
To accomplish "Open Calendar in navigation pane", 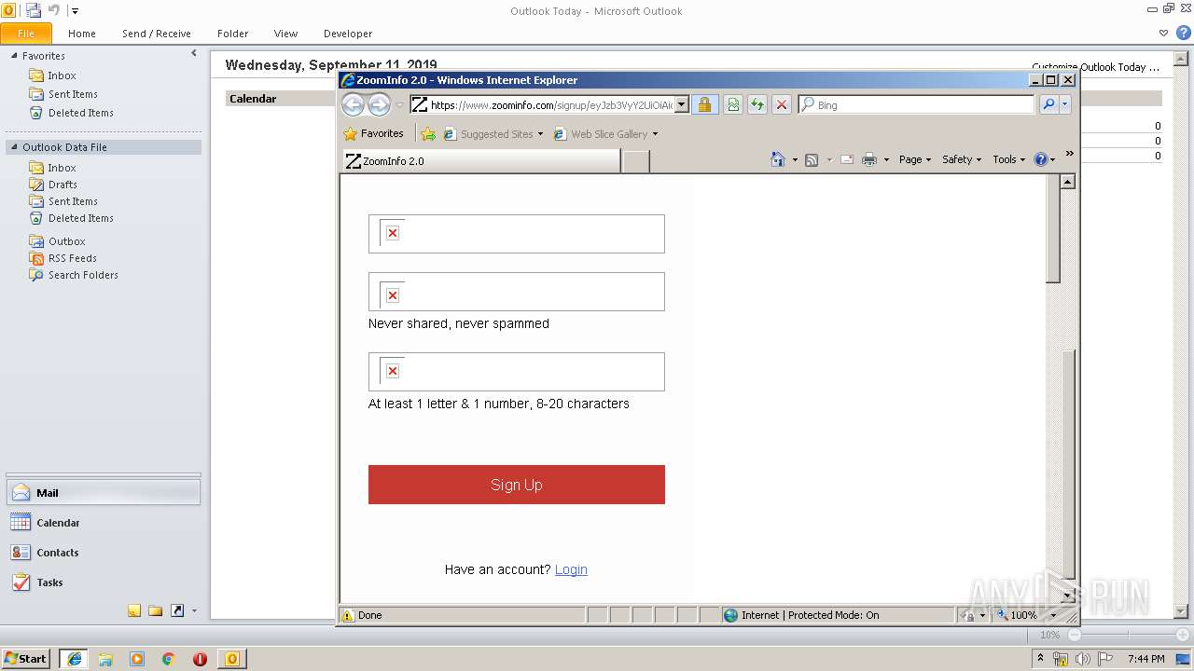I will pos(104,523).
